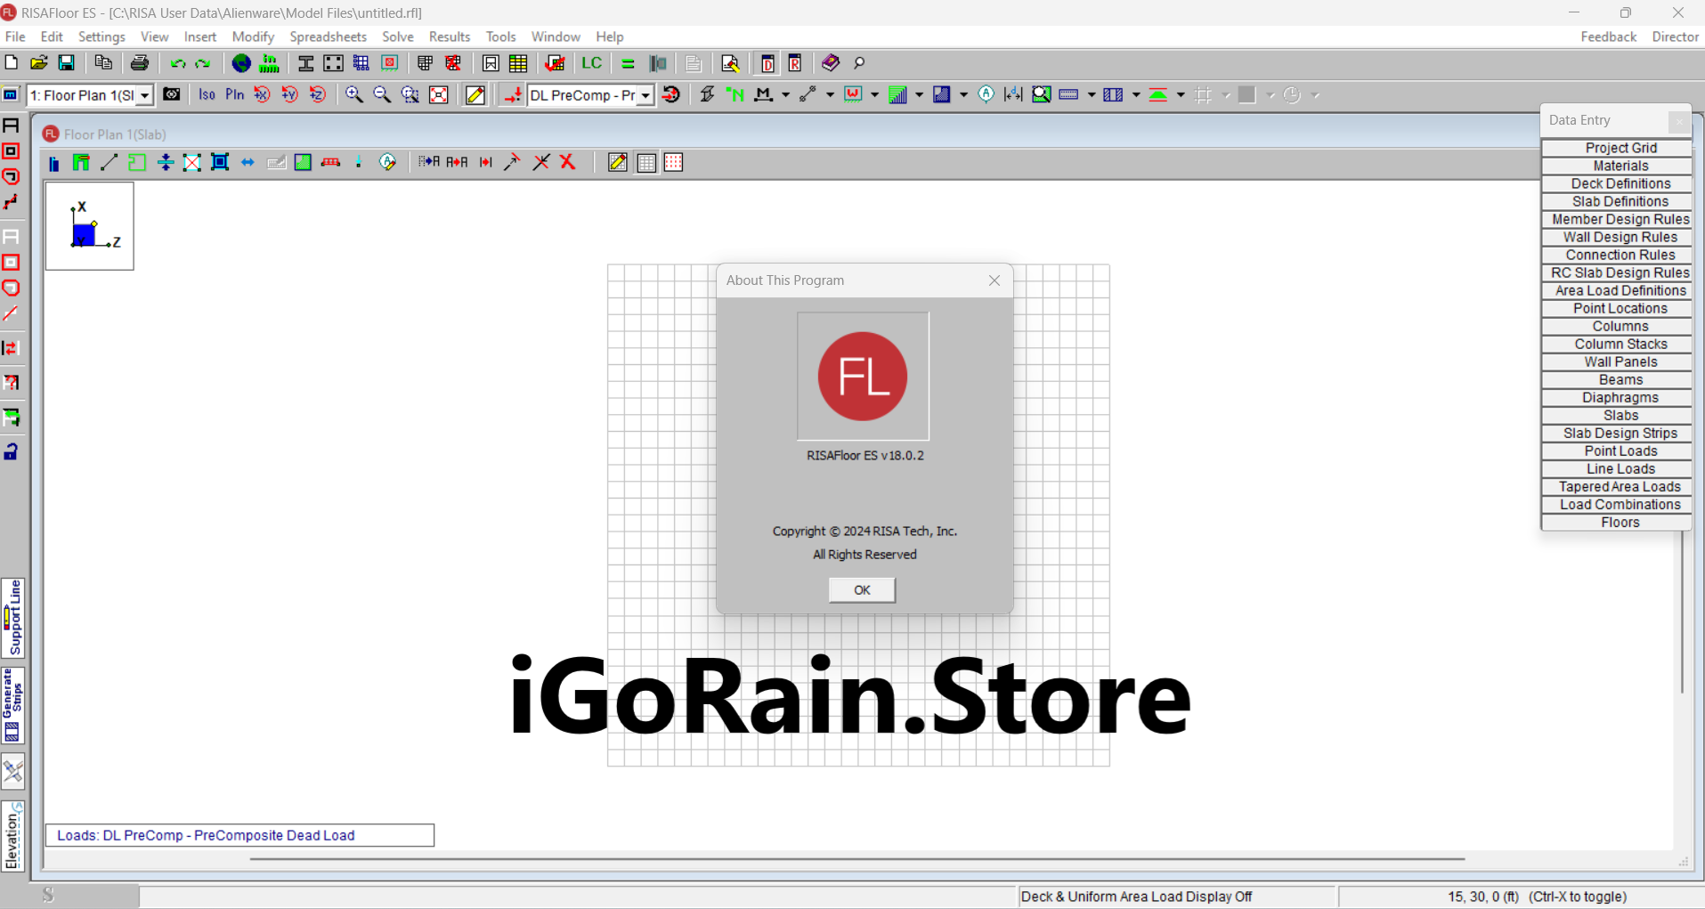The image size is (1705, 909).
Task: Toggle the red dotted snap points icon
Action: click(x=674, y=162)
